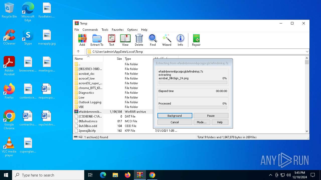The image size is (321, 180).
Task: Go up one folder level arrow
Action: point(78,51)
